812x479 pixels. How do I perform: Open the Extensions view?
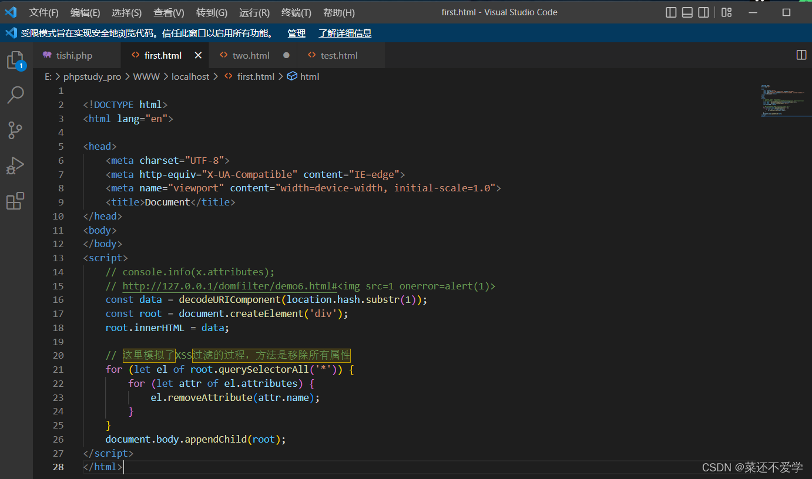pyautogui.click(x=15, y=201)
